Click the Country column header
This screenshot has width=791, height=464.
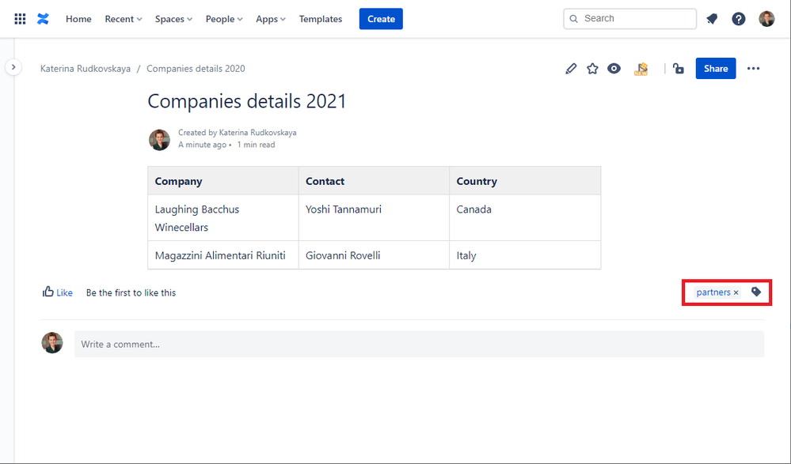point(525,181)
